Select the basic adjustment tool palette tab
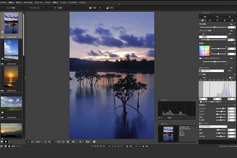The width and height of the screenshot is (237, 158). pos(203,20)
